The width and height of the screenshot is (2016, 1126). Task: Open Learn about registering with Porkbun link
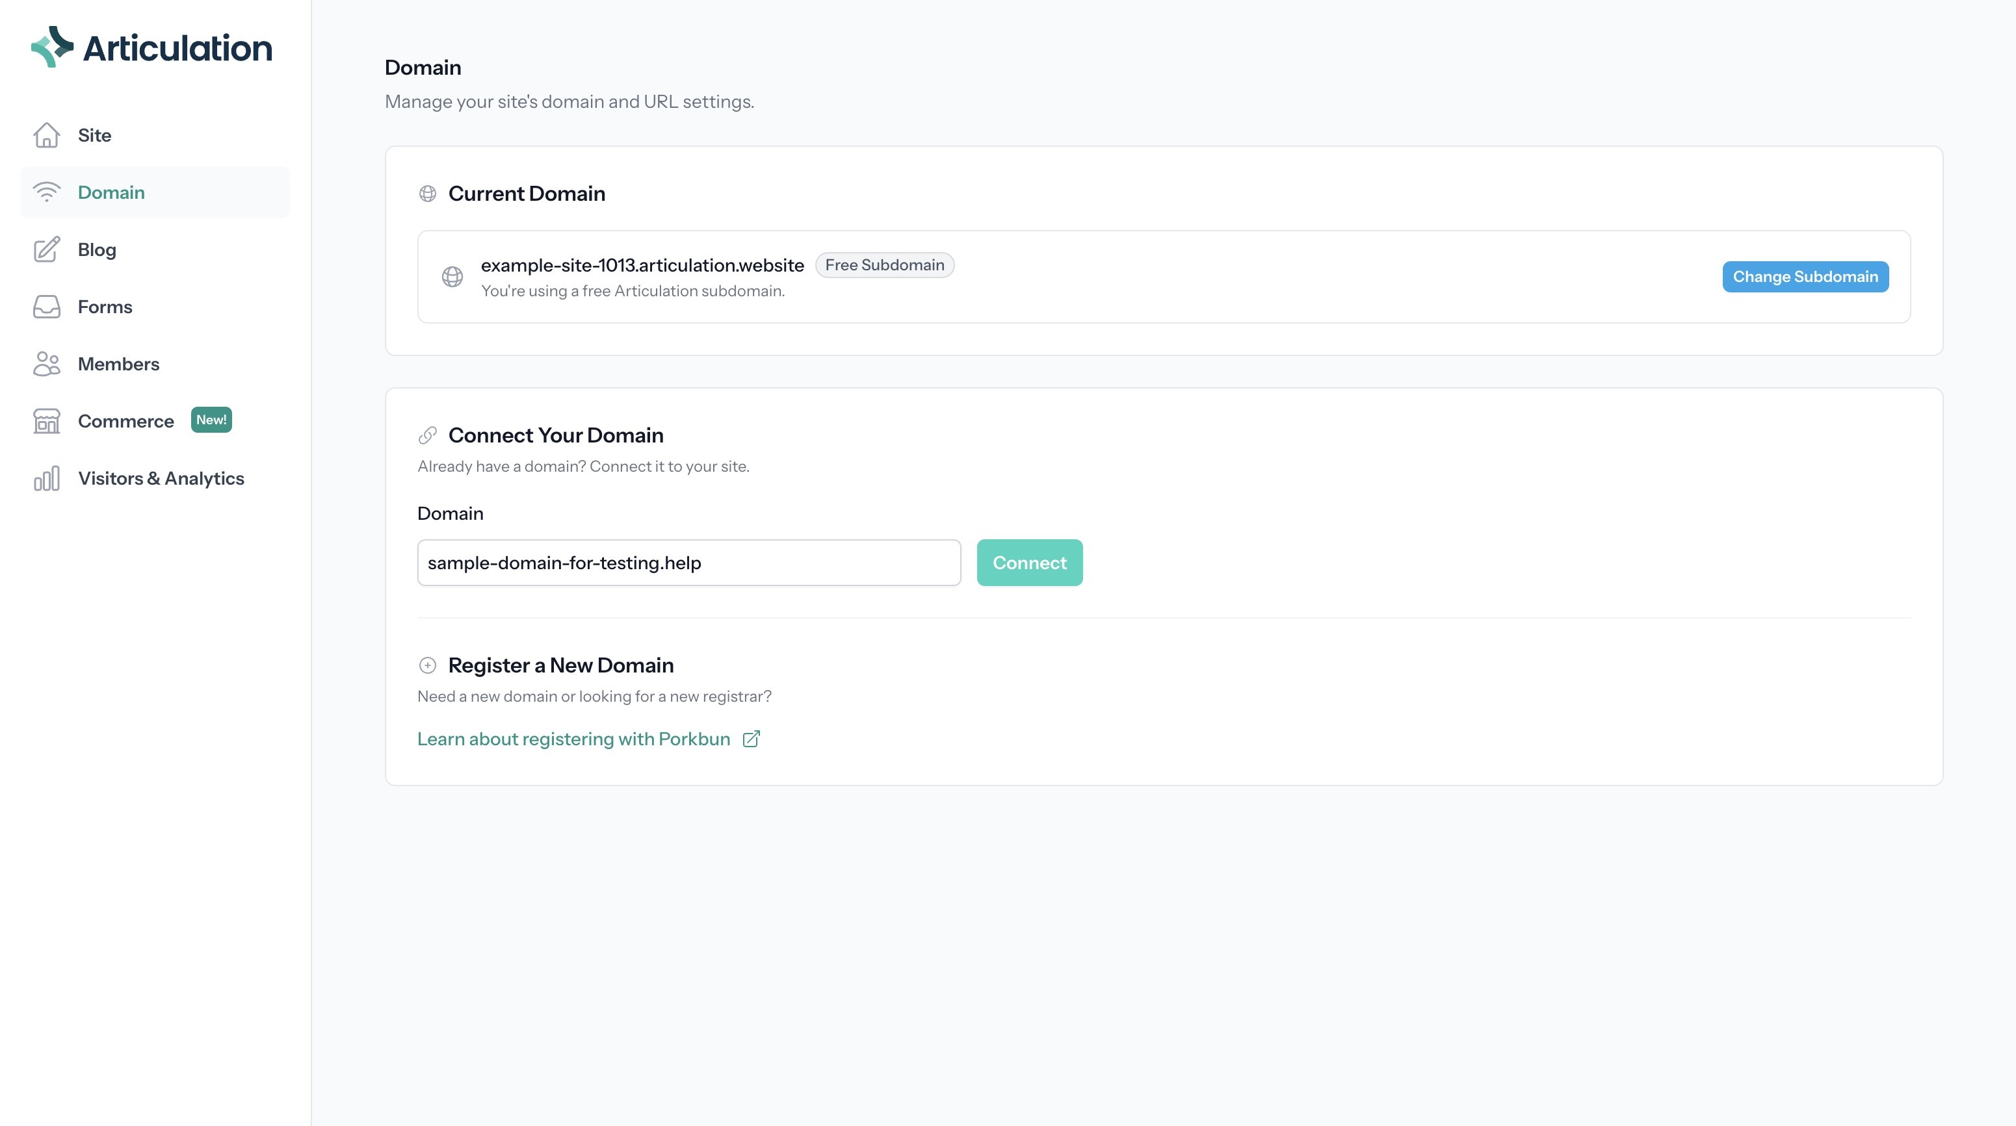573,739
